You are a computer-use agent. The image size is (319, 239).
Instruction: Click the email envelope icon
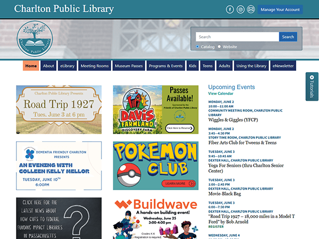pyautogui.click(x=251, y=10)
